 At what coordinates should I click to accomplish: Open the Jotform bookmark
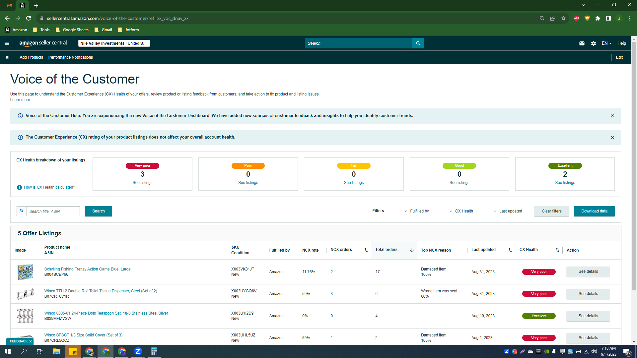pyautogui.click(x=128, y=30)
